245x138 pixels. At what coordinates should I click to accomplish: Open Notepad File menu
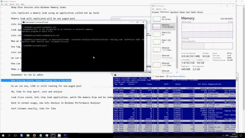(x=2, y=4)
